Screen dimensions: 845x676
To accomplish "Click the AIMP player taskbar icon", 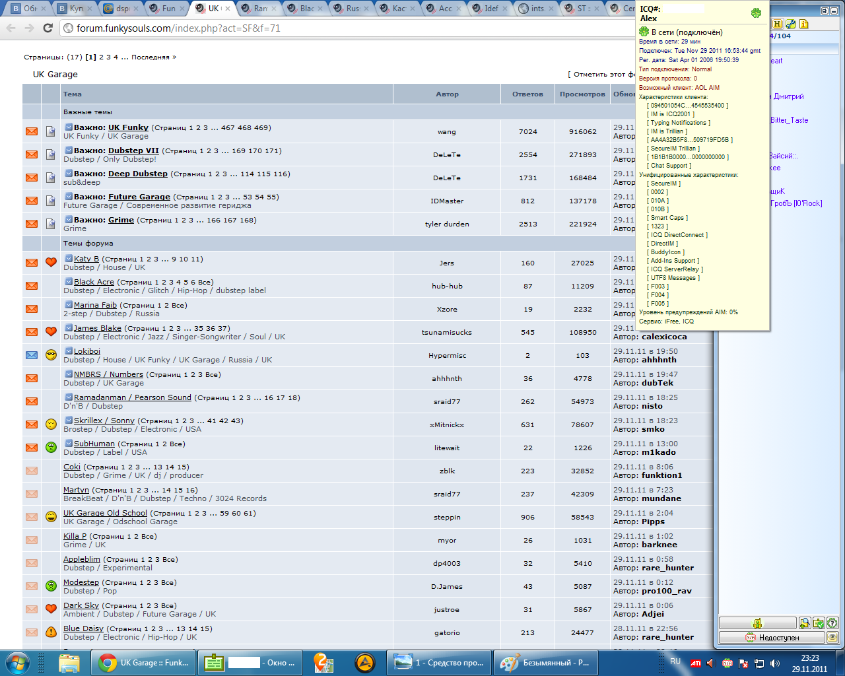I will [x=365, y=662].
